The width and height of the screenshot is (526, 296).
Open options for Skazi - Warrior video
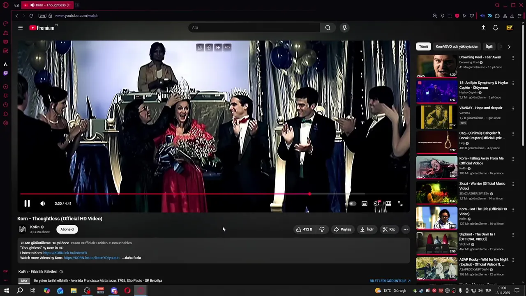pos(513,184)
